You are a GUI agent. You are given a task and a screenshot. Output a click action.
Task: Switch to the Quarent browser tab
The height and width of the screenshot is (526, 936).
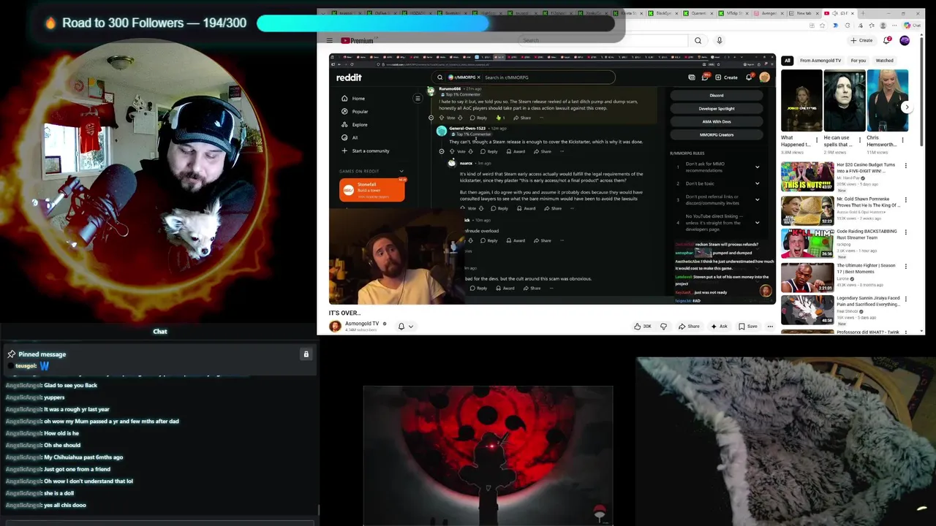(699, 13)
